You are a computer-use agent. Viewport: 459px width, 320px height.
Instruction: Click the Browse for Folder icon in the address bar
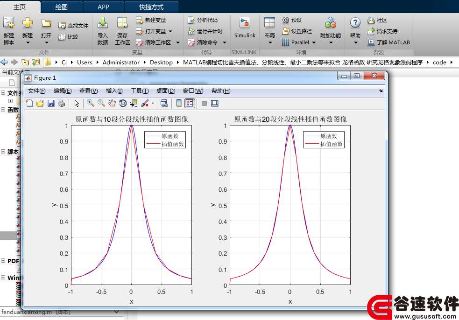pyautogui.click(x=36, y=62)
